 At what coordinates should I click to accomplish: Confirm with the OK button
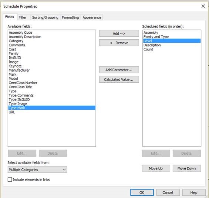pyautogui.click(x=142, y=192)
